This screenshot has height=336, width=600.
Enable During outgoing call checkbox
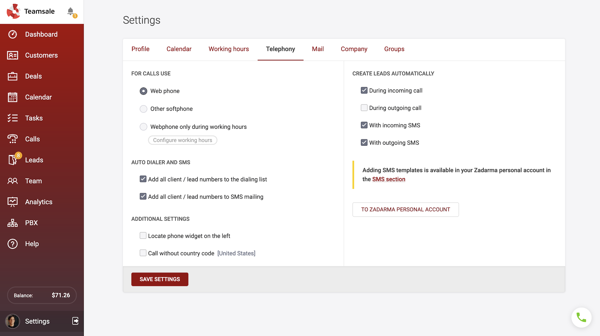(364, 108)
